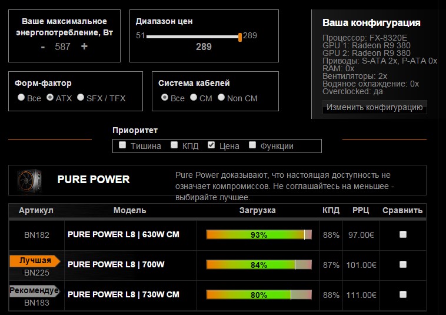Check compare box for the 730W CM row
The height and width of the screenshot is (315, 446).
(403, 294)
